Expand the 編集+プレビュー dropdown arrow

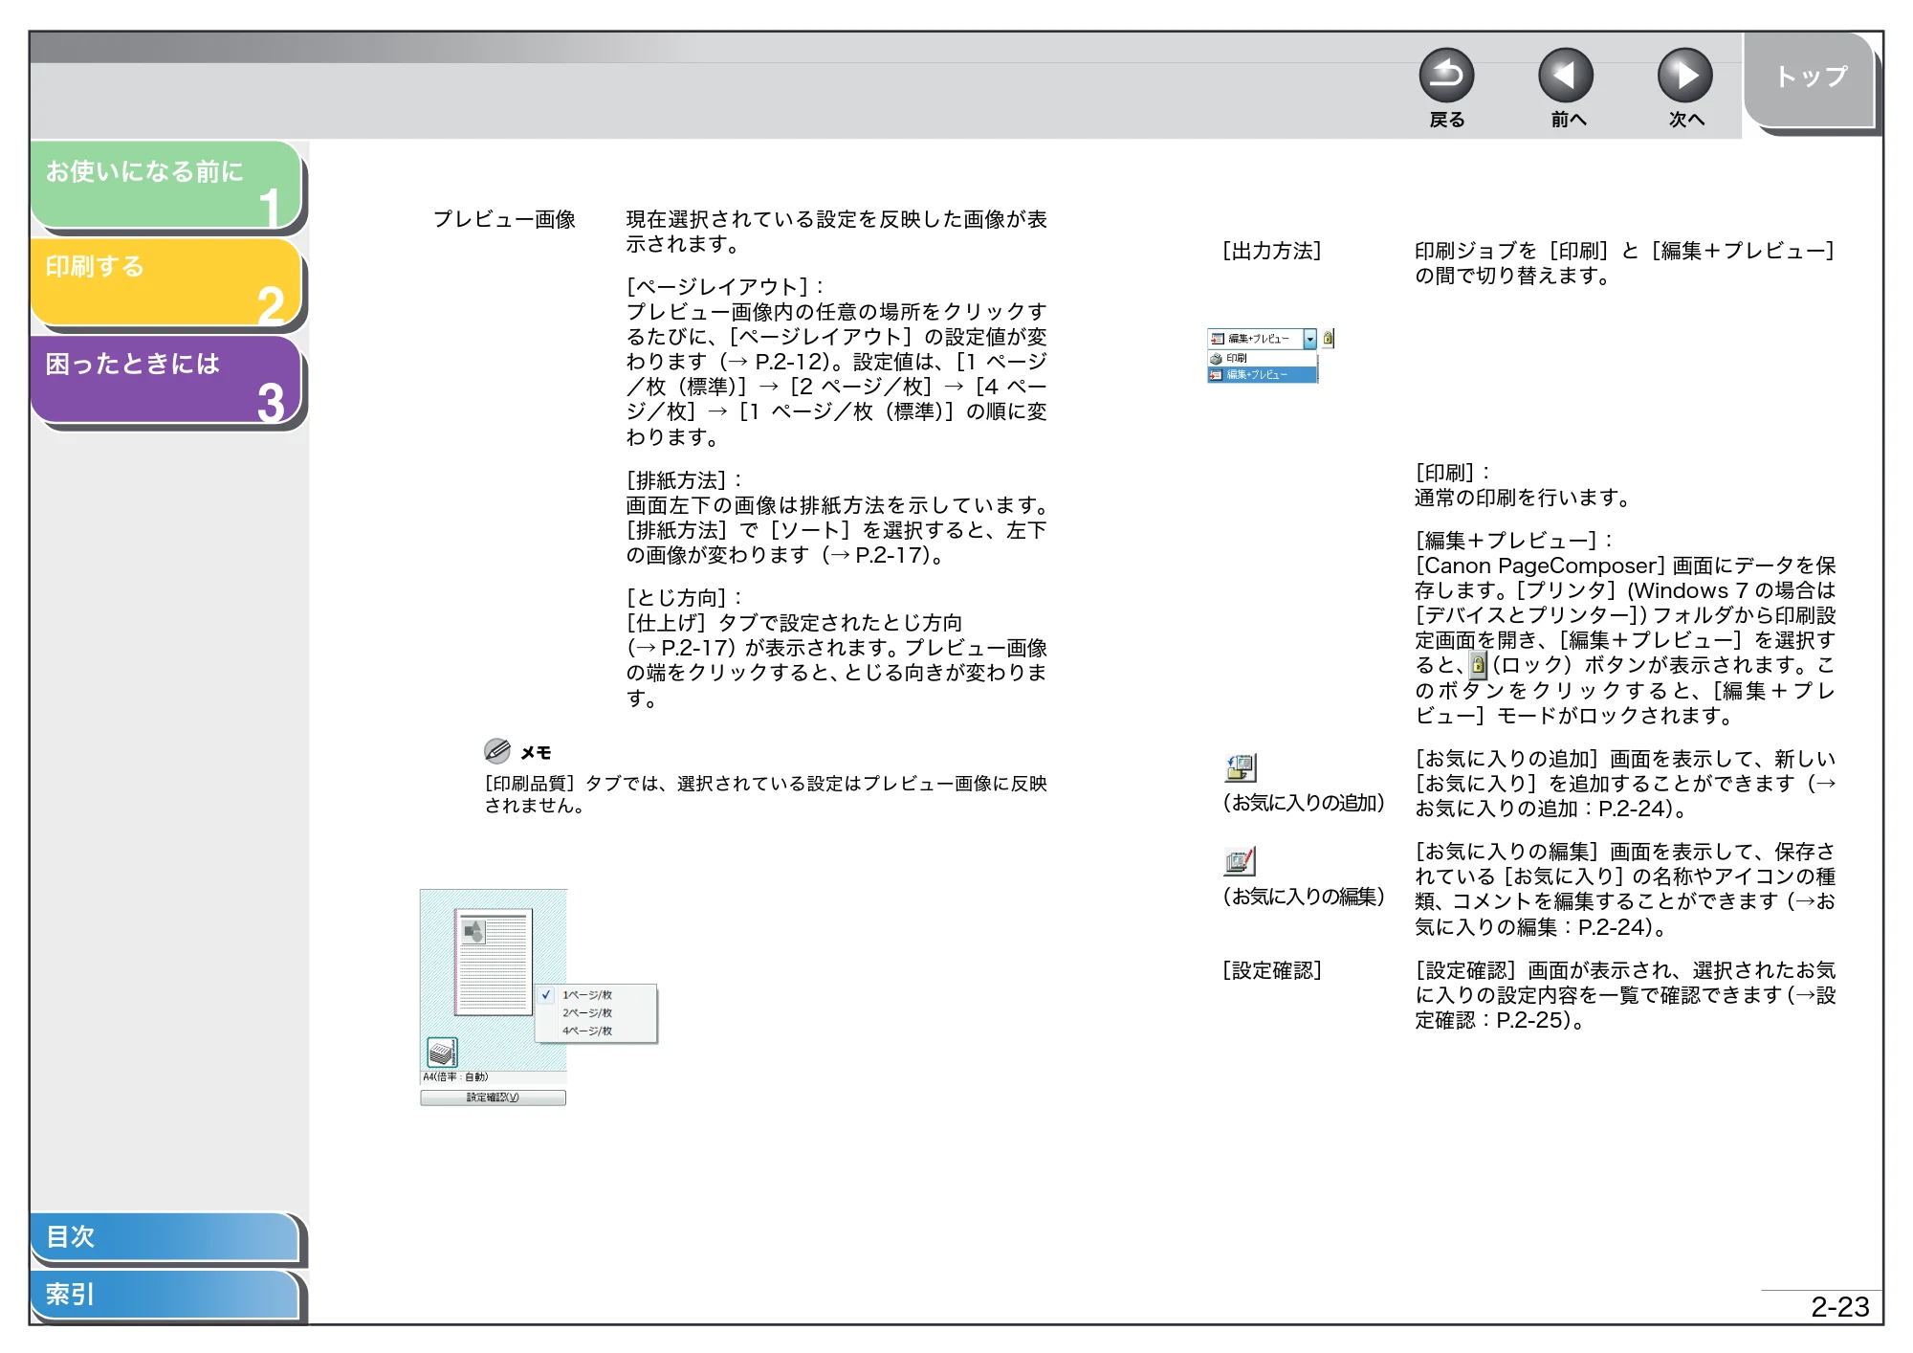(x=1309, y=339)
